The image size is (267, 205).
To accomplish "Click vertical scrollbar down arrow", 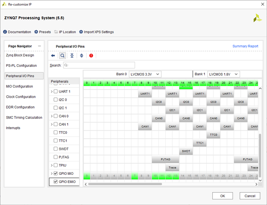I will [260, 180].
